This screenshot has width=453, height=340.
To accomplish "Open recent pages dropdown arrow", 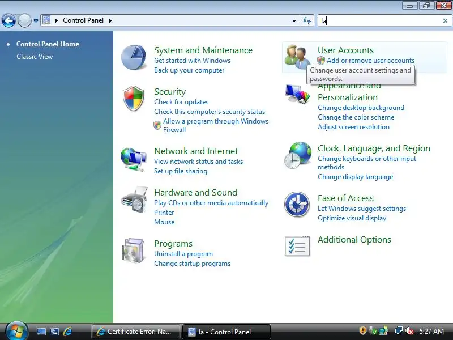I will click(36, 21).
